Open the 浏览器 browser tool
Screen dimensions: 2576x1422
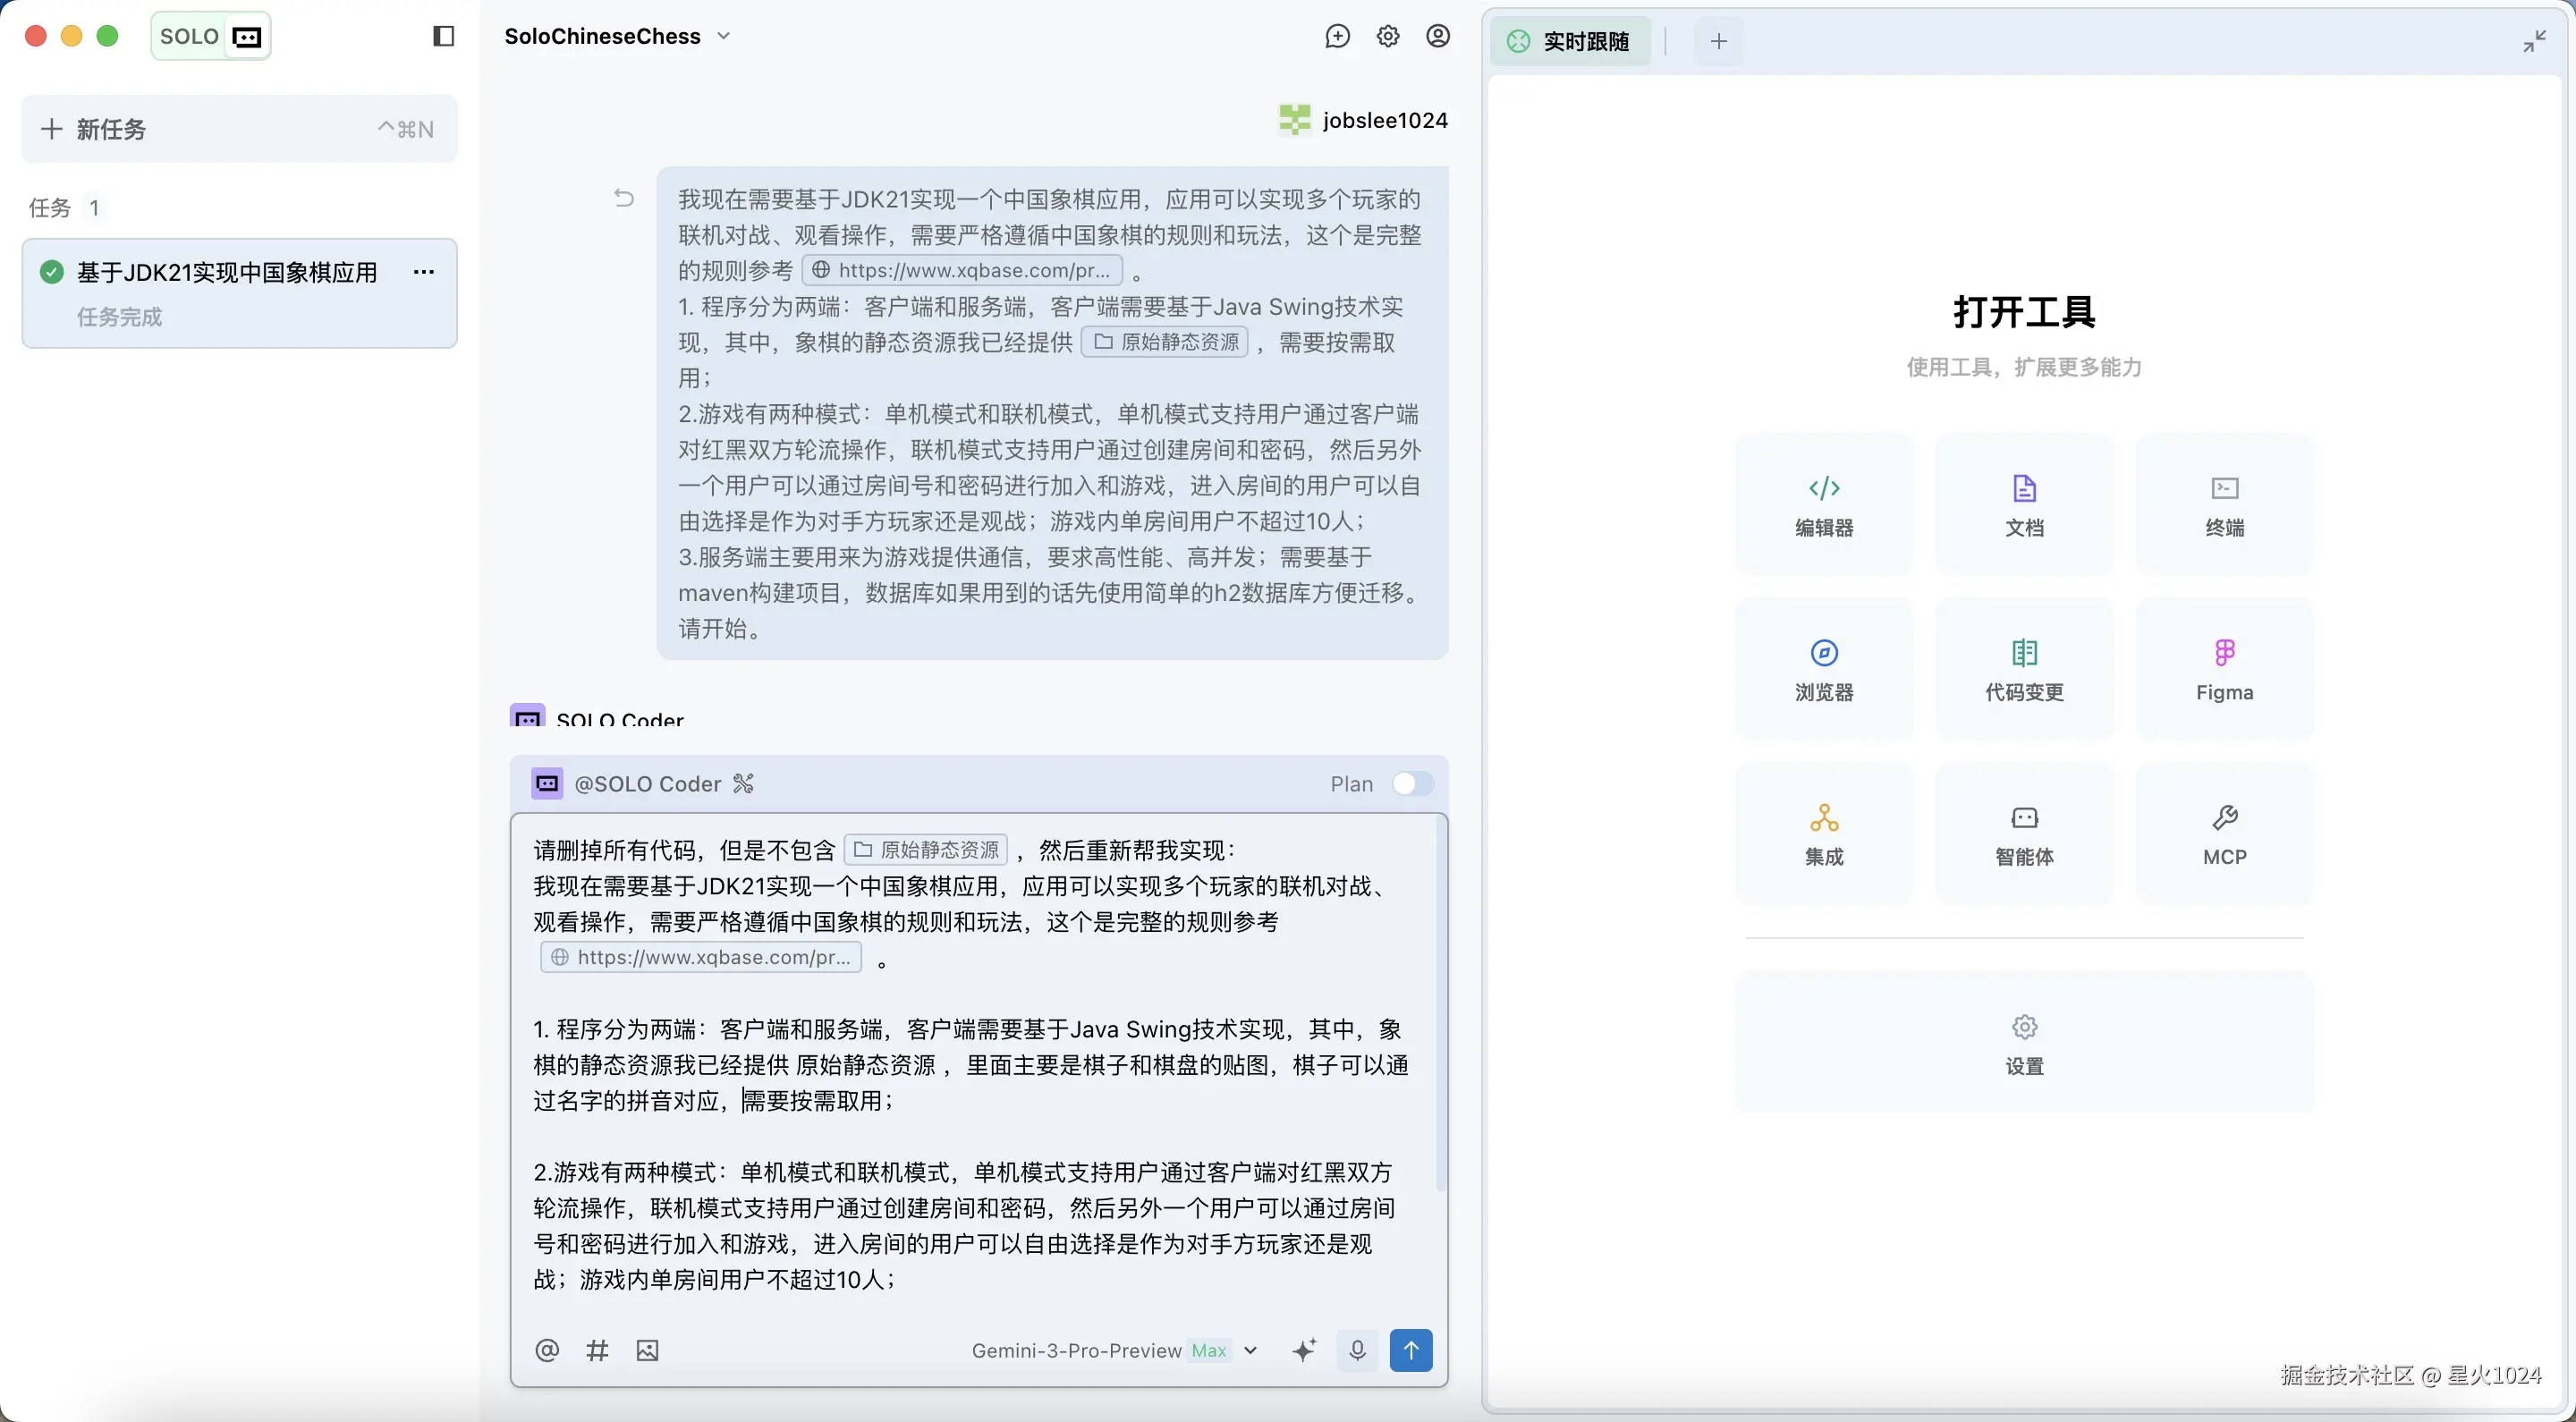click(x=1824, y=669)
